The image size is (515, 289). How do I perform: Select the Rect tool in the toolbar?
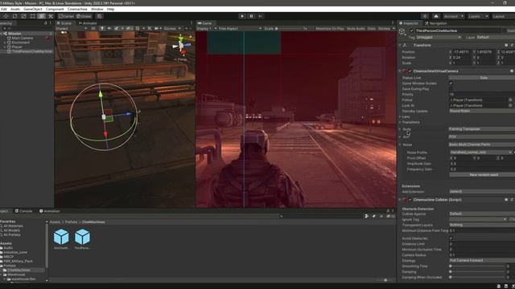point(32,16)
